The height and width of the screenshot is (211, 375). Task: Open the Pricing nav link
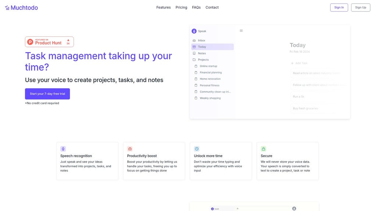point(181,7)
